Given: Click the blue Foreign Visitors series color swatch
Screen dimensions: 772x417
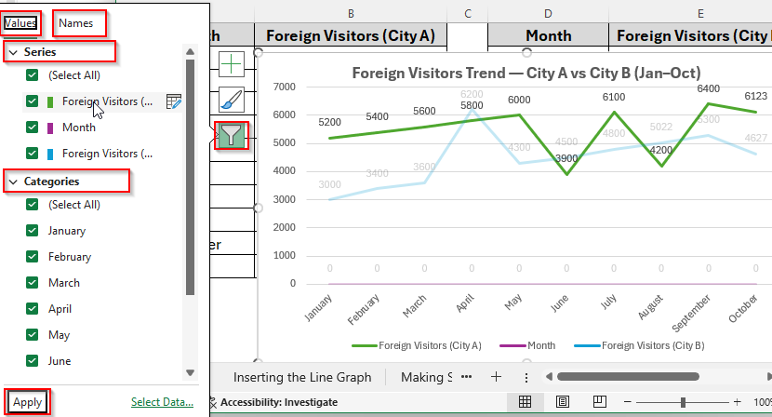Looking at the screenshot, I should coord(49,155).
